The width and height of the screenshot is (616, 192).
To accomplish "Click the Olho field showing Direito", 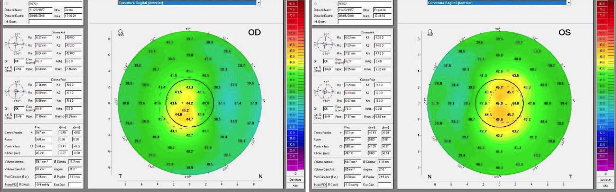I will pos(73,10).
